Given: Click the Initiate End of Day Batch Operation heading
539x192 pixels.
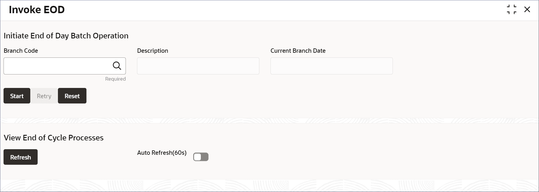Looking at the screenshot, I should (x=66, y=36).
